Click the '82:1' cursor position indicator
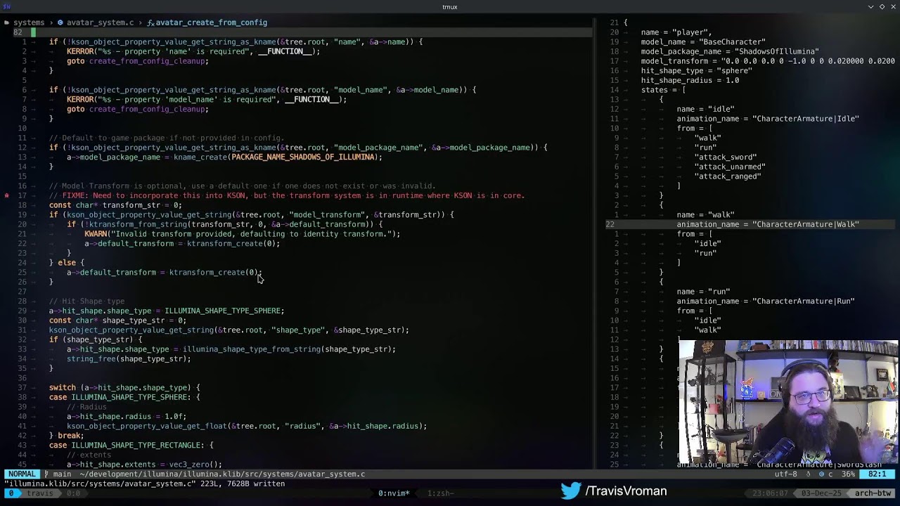The width and height of the screenshot is (900, 506). pos(877,474)
